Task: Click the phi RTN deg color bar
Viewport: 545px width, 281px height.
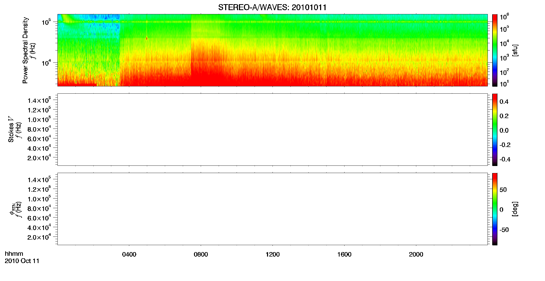Action: click(495, 209)
